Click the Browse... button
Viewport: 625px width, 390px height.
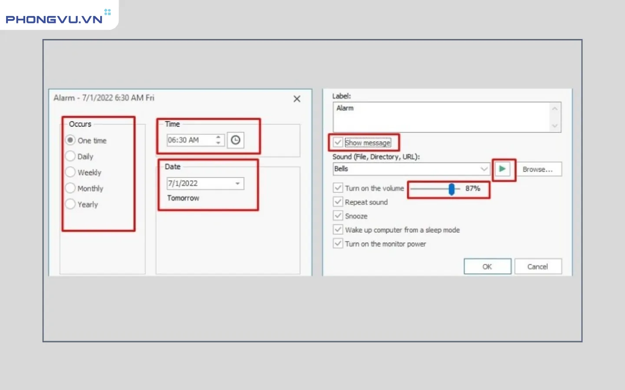(537, 169)
